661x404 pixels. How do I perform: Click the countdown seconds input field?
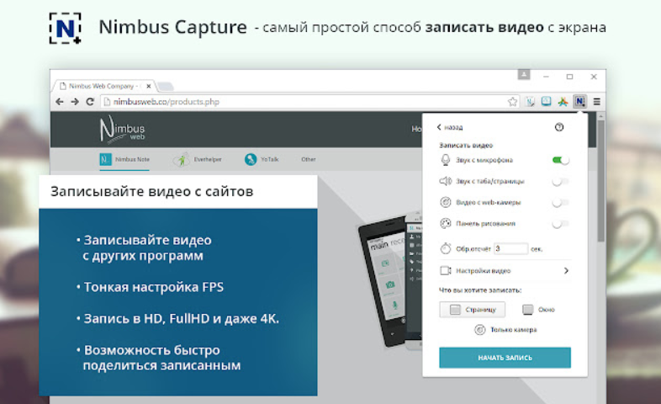coord(510,249)
